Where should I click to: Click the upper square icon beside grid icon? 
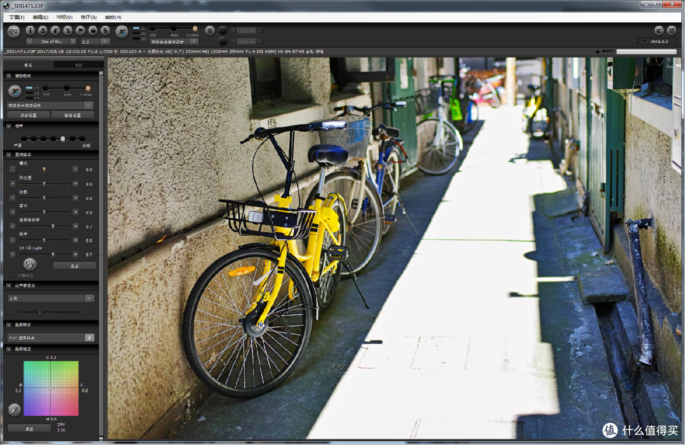223,30
